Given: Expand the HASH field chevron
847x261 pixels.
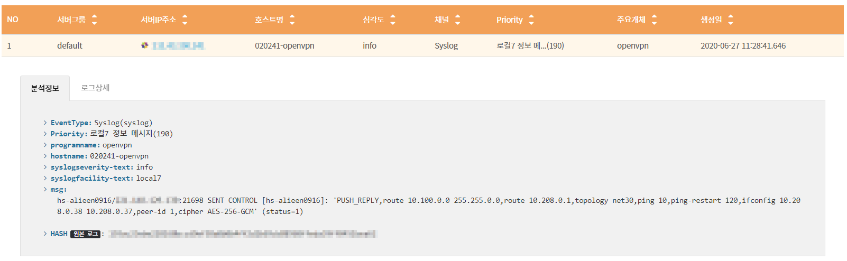Looking at the screenshot, I should coord(45,234).
